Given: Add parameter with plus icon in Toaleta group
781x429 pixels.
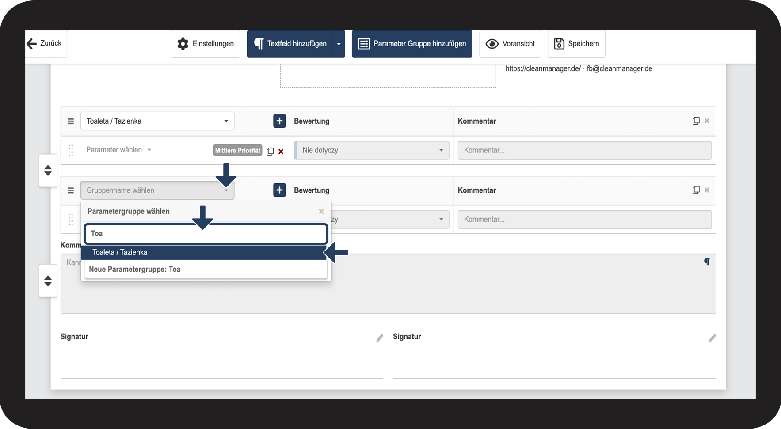Looking at the screenshot, I should point(279,121).
